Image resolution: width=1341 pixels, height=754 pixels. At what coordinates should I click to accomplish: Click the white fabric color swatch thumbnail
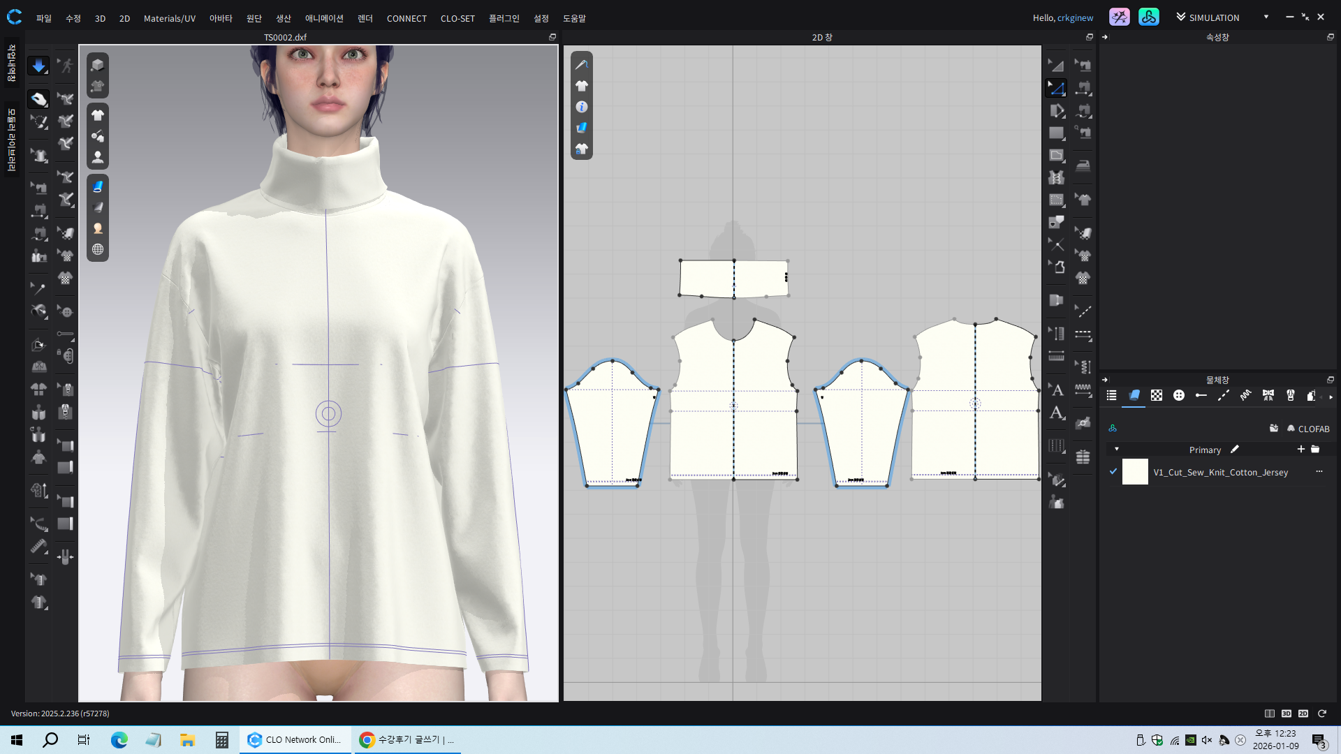click(1135, 472)
